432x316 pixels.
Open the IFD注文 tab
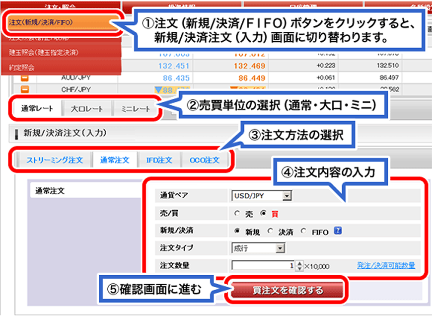(x=160, y=160)
